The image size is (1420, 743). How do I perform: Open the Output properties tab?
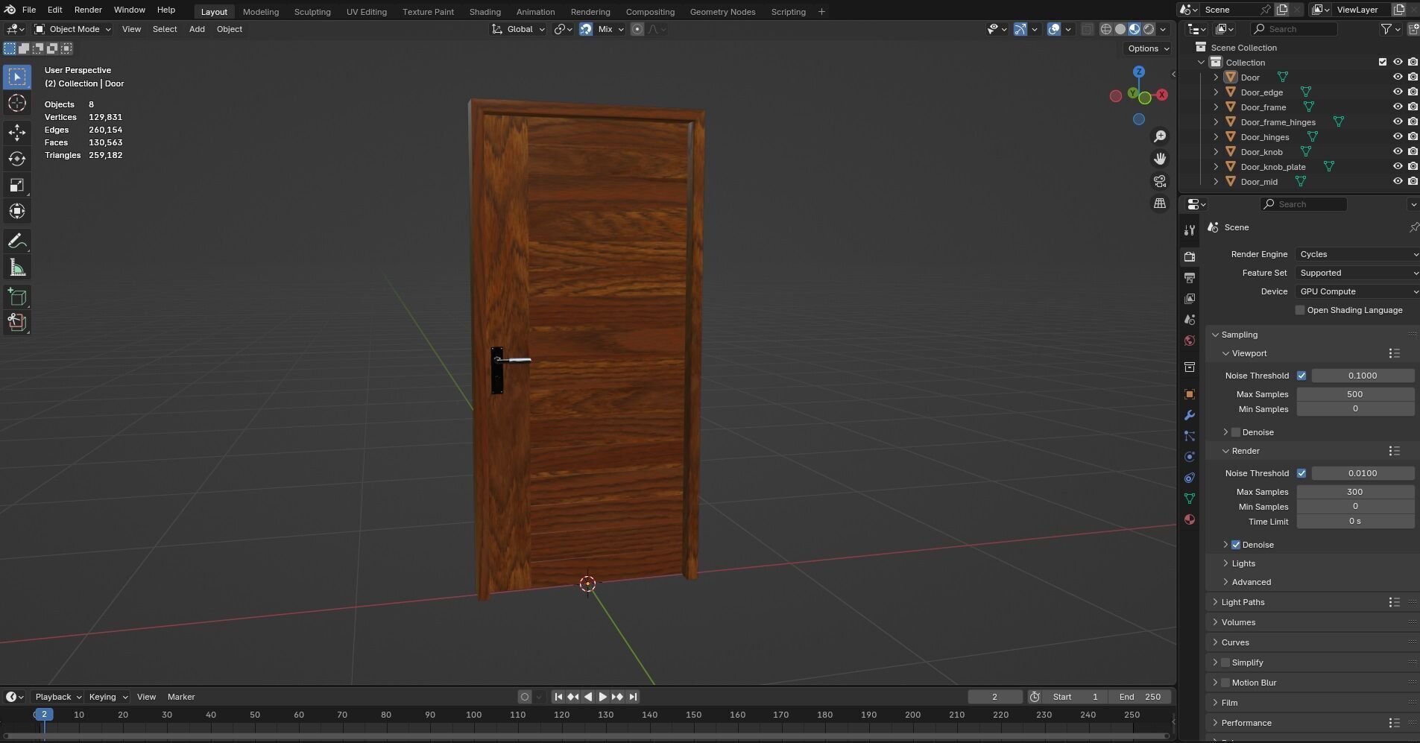point(1190,277)
